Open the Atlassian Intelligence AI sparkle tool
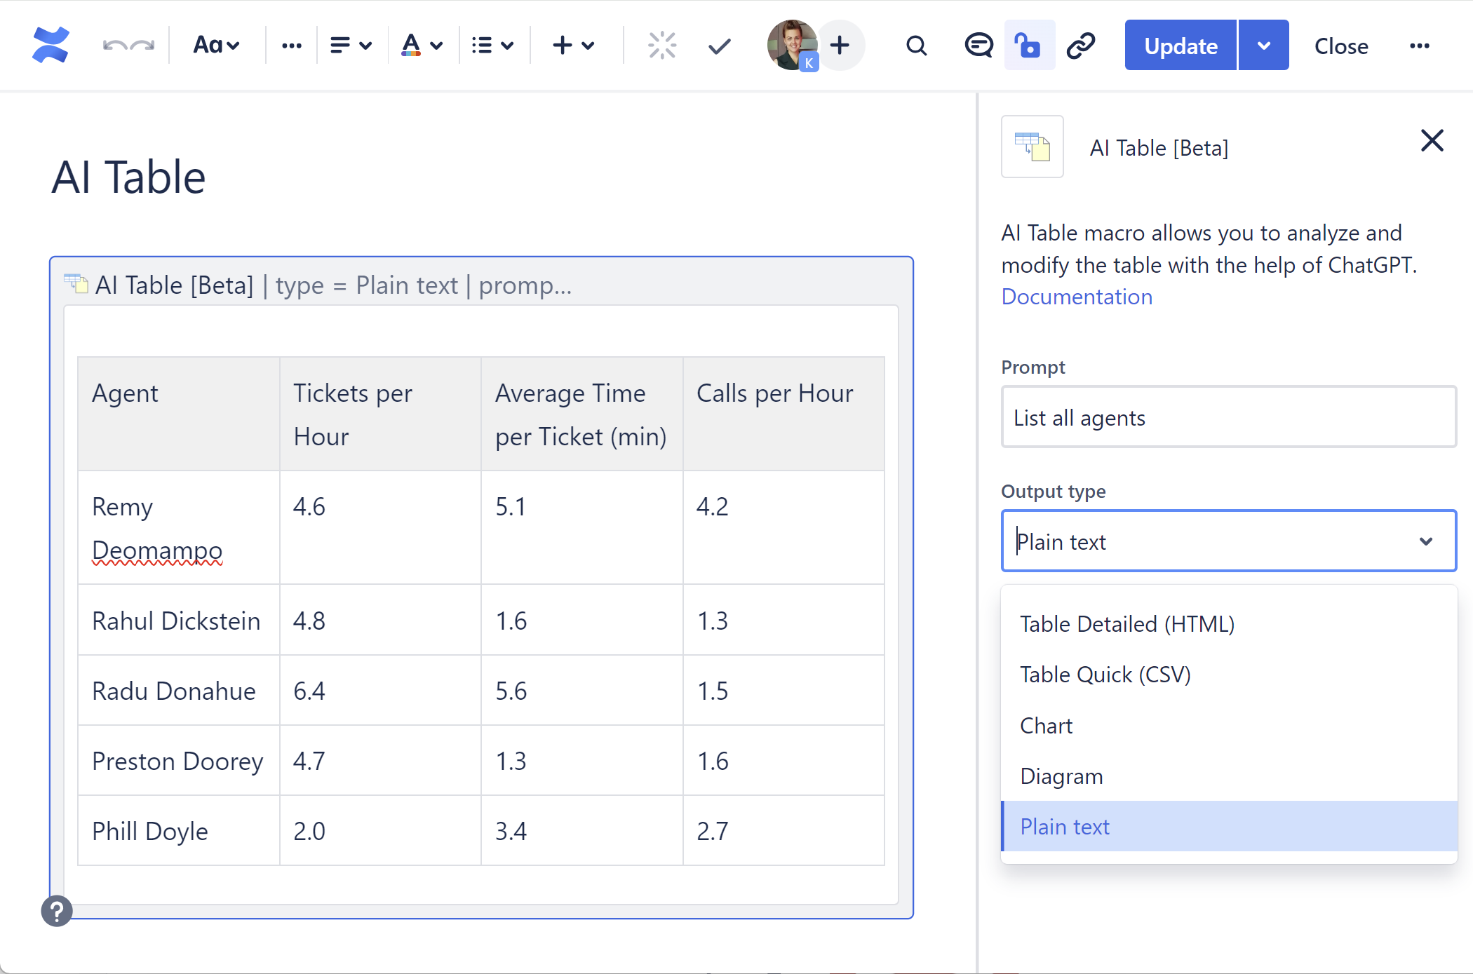The width and height of the screenshot is (1473, 974). click(x=661, y=46)
